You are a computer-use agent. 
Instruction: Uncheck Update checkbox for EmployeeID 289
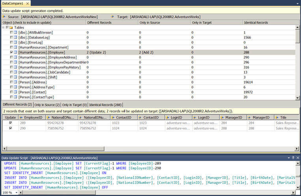[x=11, y=123]
